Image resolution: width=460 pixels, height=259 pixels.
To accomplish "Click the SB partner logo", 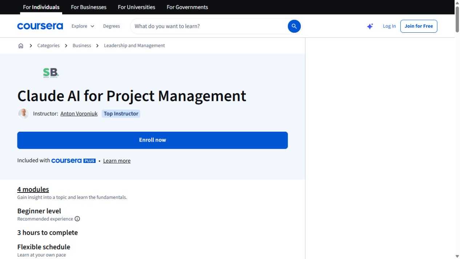I will point(51,73).
